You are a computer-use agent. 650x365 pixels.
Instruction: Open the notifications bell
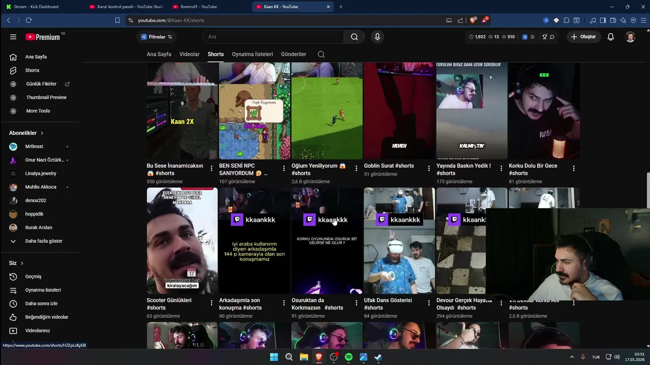[611, 36]
